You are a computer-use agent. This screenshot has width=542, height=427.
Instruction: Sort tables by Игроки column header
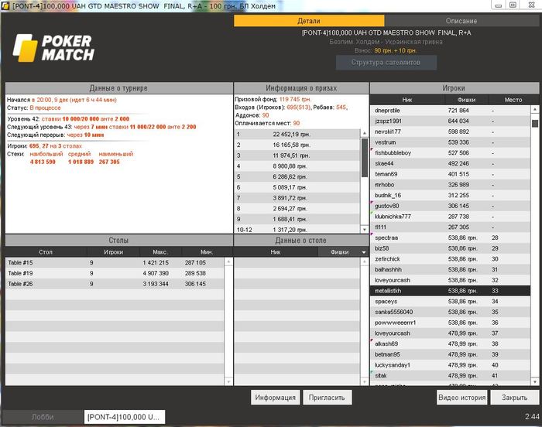tap(113, 252)
